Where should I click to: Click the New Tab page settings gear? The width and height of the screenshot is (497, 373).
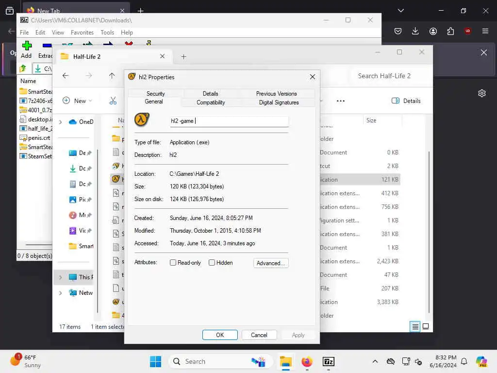point(482,93)
